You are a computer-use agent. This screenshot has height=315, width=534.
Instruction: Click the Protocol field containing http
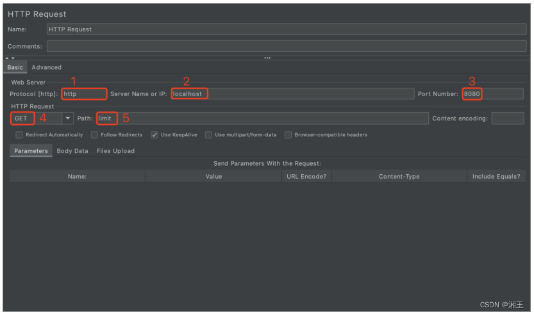84,94
